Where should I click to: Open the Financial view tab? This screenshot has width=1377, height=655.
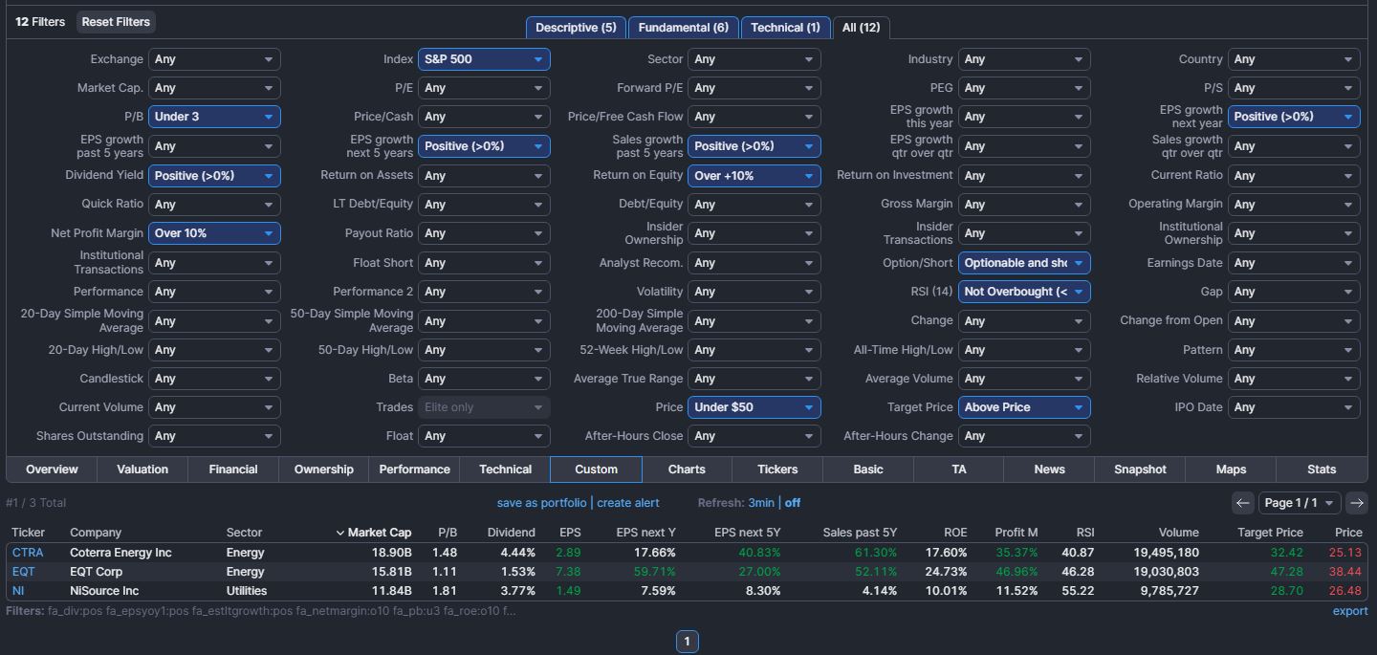233,469
